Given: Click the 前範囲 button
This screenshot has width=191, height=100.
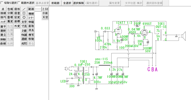Looking at the screenshot, I should 56,3.
